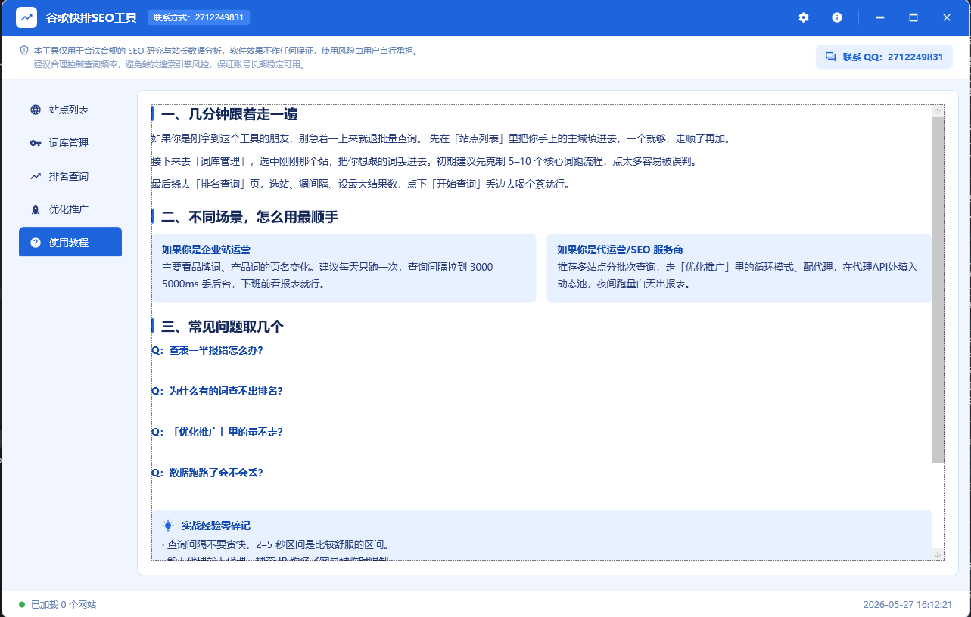Click the paragraph starting 接下来去「词库管理」
This screenshot has width=971, height=617.
[423, 161]
